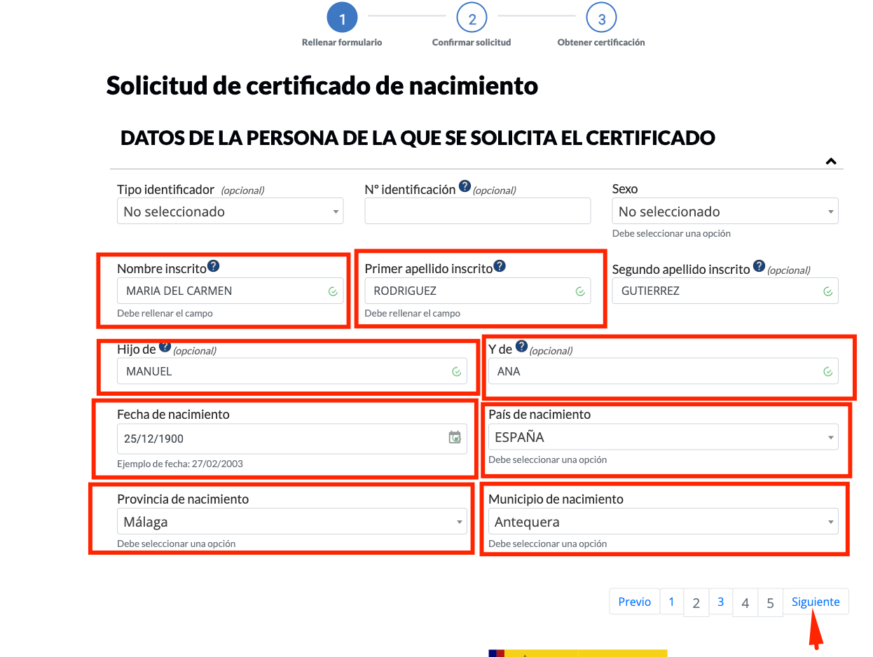The image size is (873, 657).
Task: Click help icon next to Y de
Action: pos(521,347)
